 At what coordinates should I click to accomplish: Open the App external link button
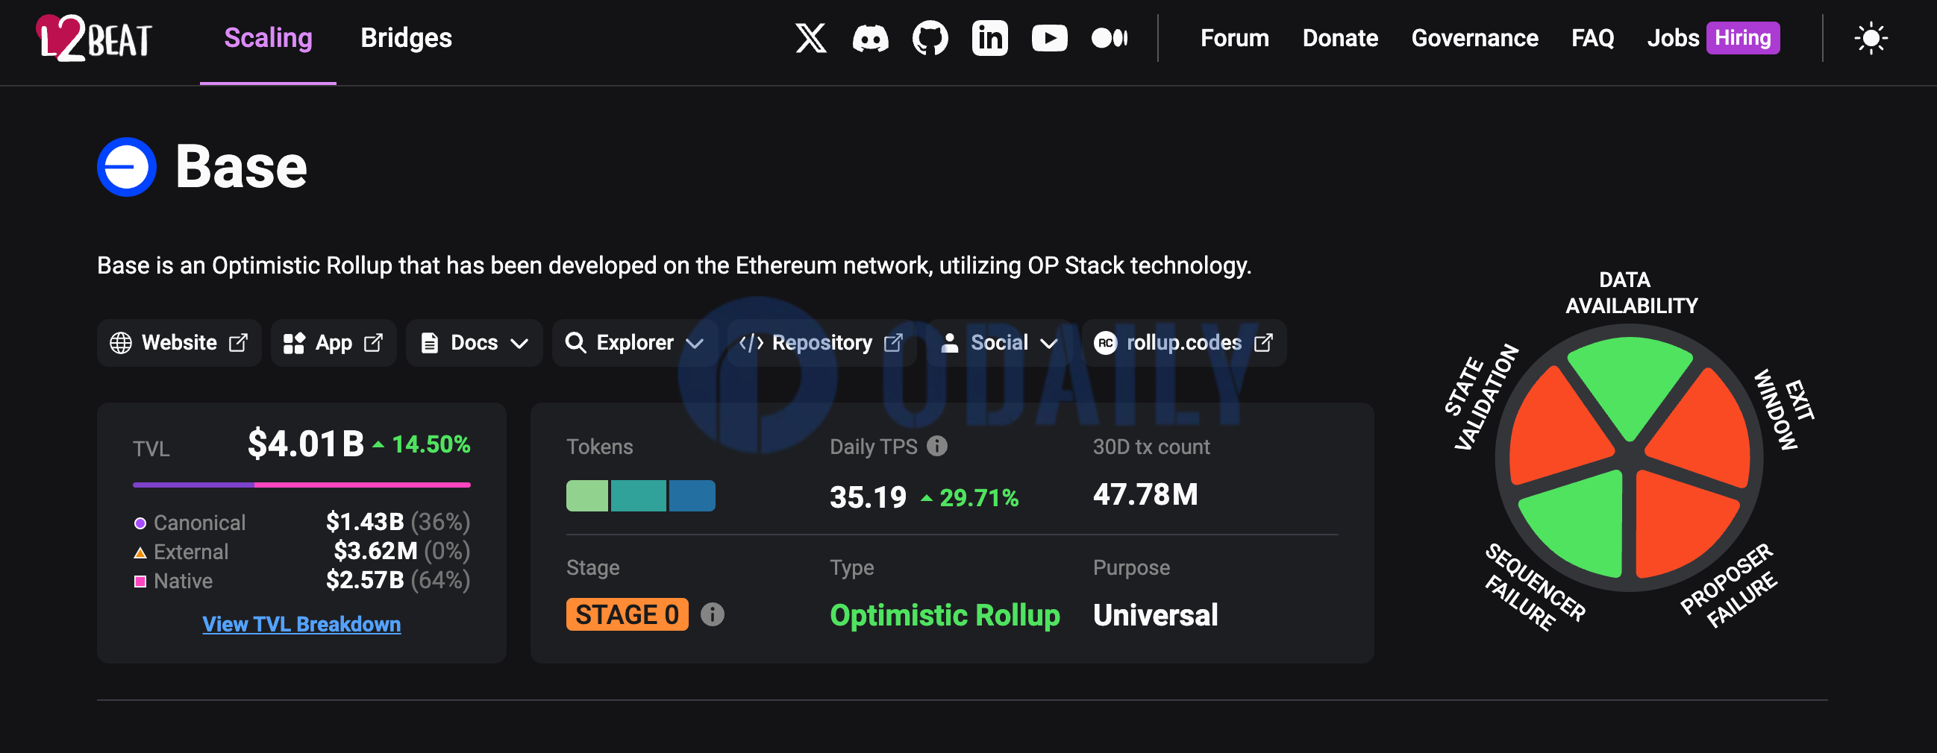click(x=333, y=343)
